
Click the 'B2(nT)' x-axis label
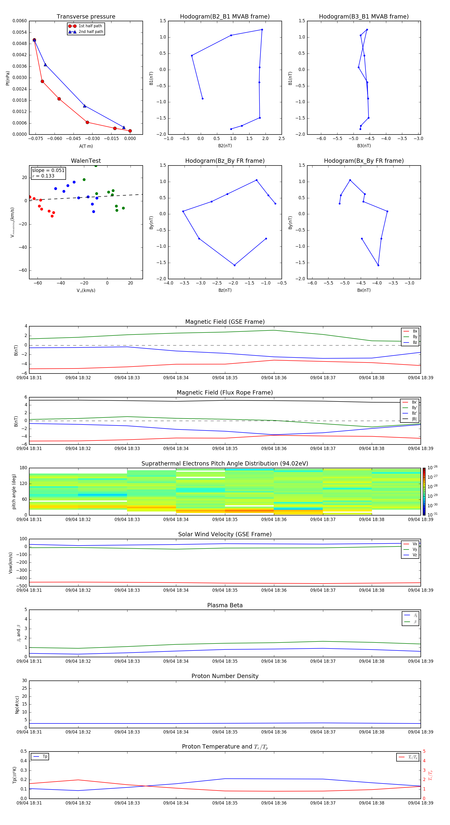coord(225,146)
